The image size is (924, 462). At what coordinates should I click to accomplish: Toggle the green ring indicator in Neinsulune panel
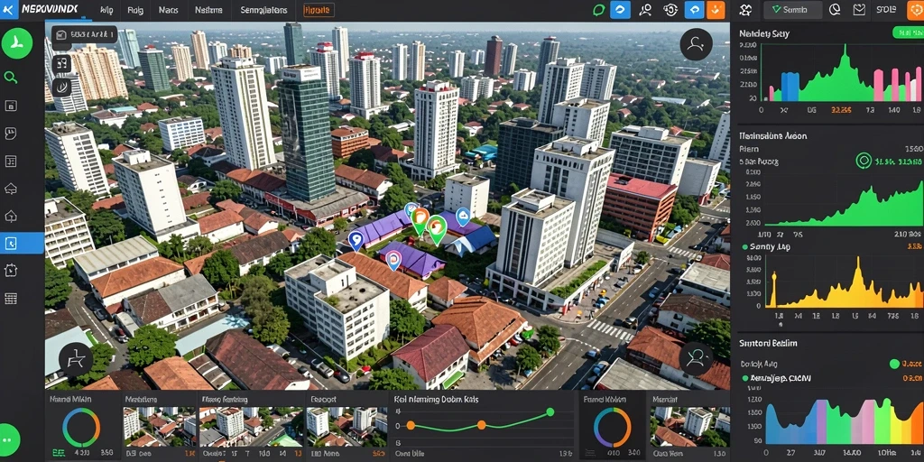click(864, 161)
